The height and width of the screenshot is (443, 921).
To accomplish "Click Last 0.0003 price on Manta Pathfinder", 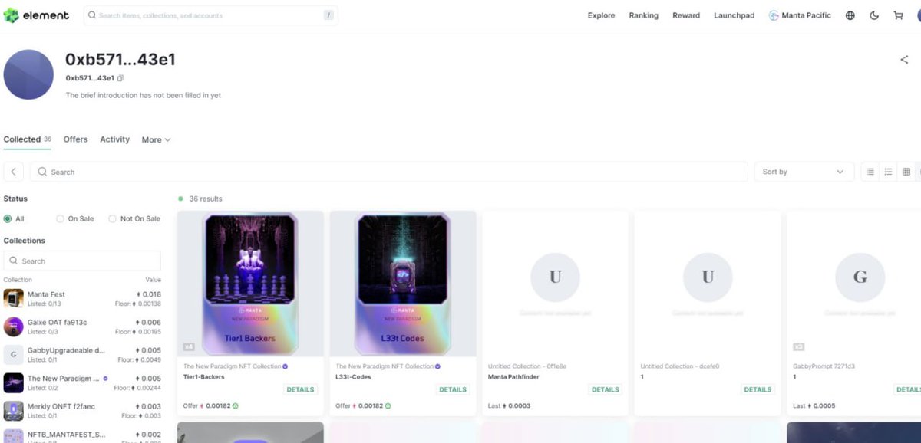I will click(x=509, y=405).
